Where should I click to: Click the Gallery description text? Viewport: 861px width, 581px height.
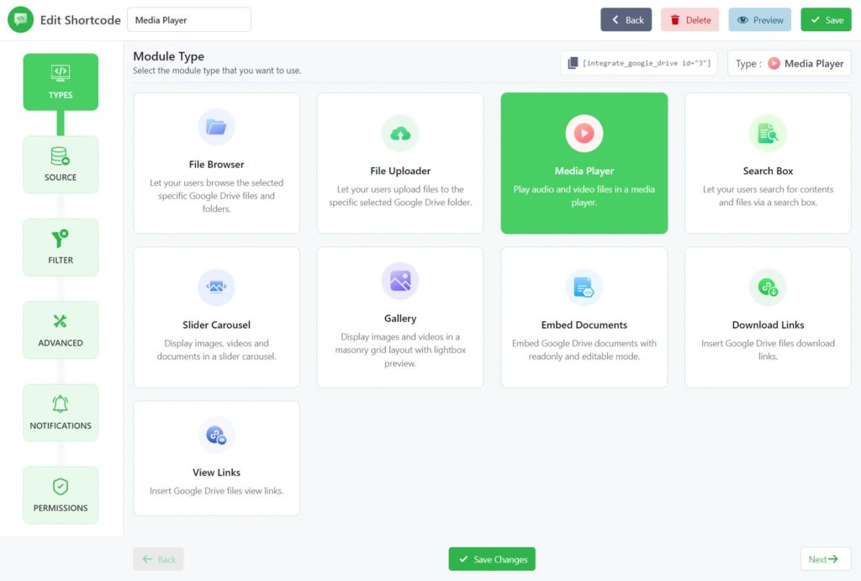400,350
